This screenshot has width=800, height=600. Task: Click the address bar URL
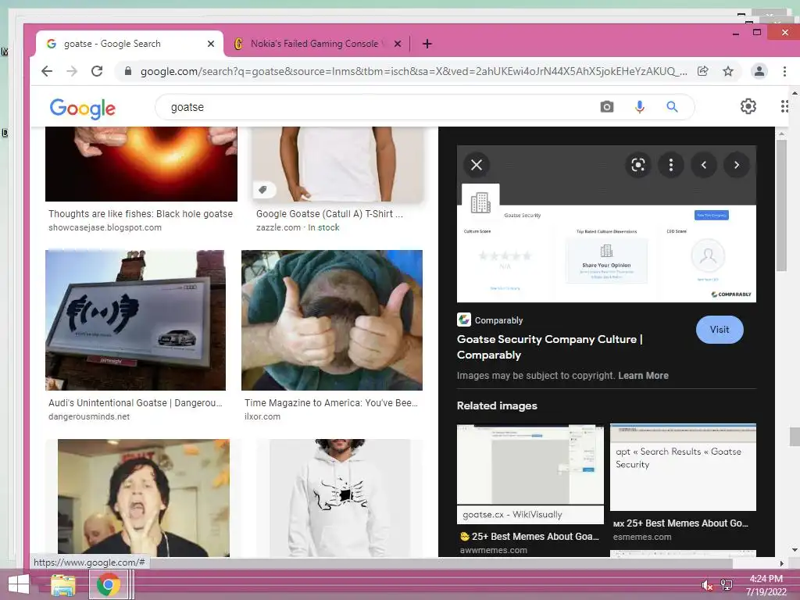[413, 71]
